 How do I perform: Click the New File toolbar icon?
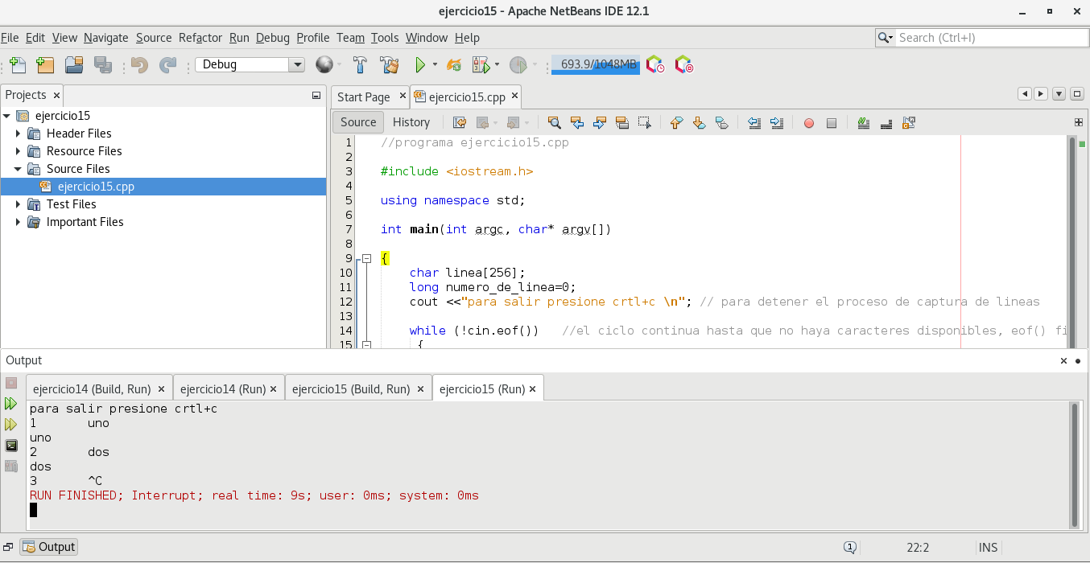click(17, 65)
